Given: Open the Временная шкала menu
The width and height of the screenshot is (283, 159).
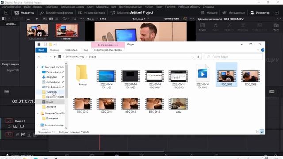Looking at the screenshot, I should click(x=73, y=7).
